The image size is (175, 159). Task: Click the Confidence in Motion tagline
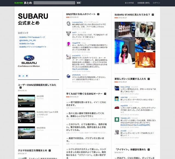[29, 66]
